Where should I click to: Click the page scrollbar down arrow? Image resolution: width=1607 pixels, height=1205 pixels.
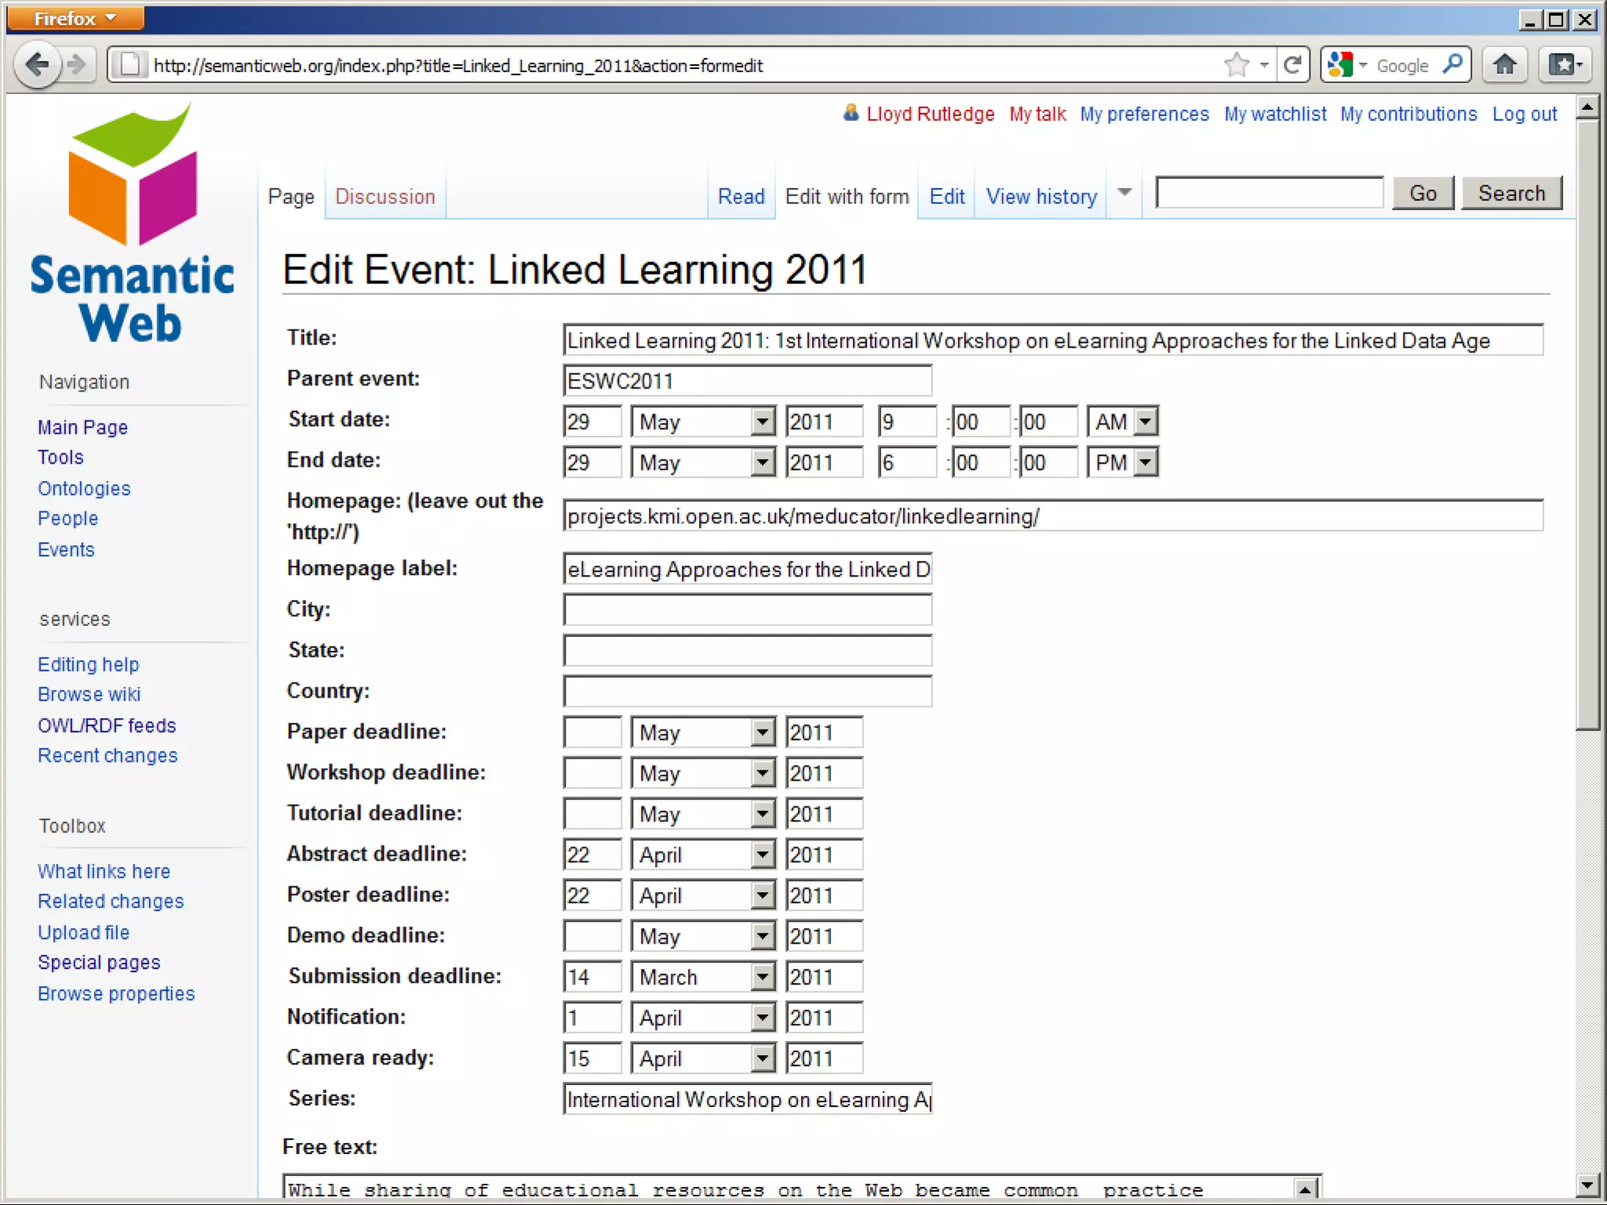[x=1587, y=1185]
